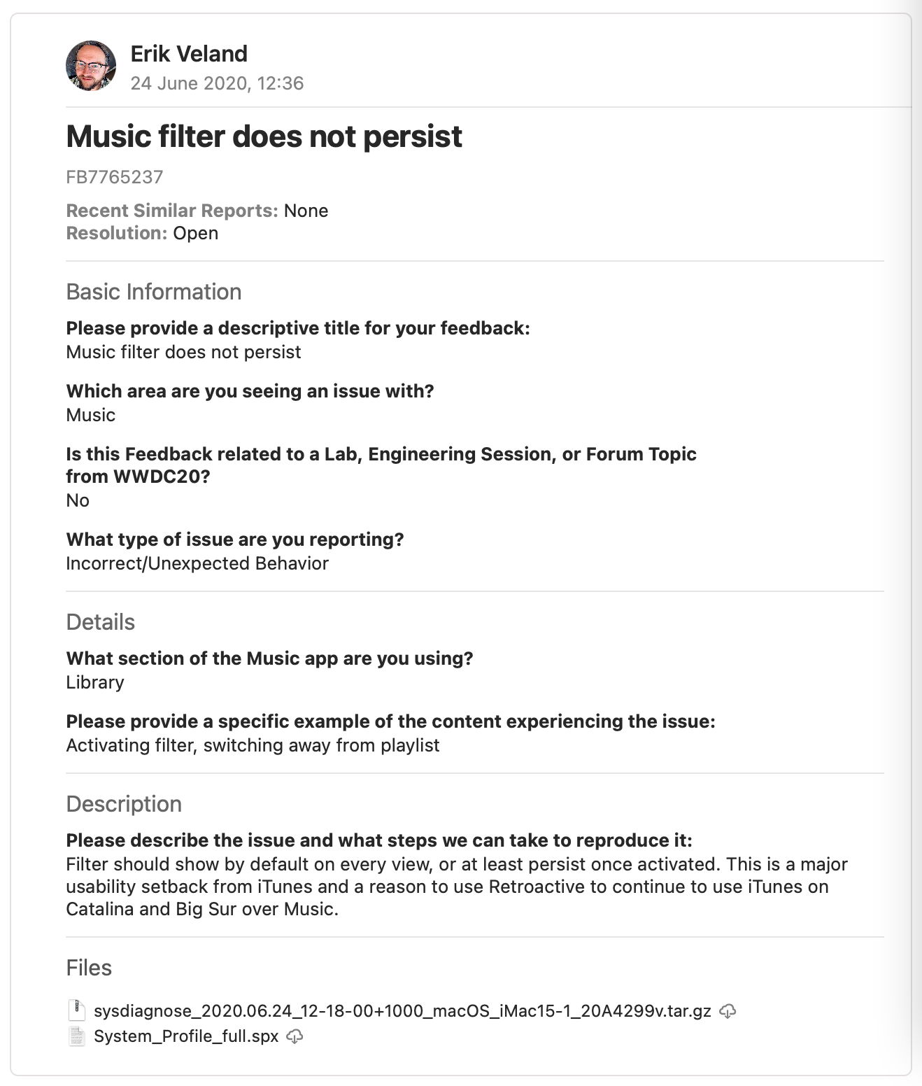Click Erik Veland's profile avatar
The image size is (922, 1086).
click(x=91, y=66)
